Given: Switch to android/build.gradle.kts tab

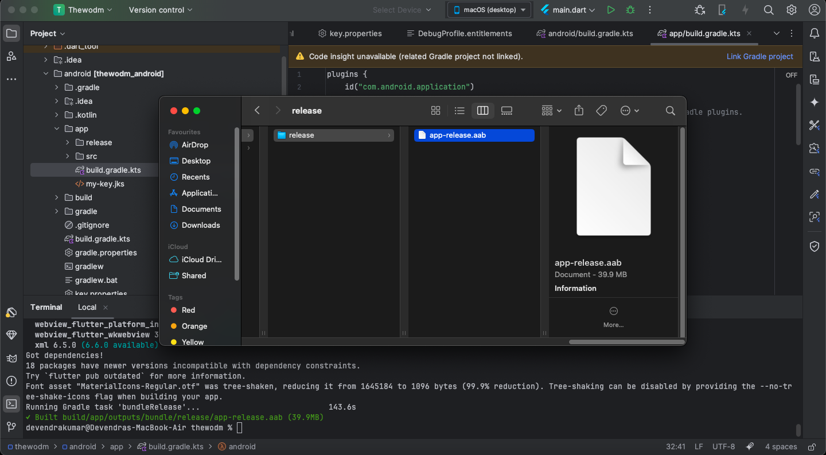Looking at the screenshot, I should (x=585, y=33).
